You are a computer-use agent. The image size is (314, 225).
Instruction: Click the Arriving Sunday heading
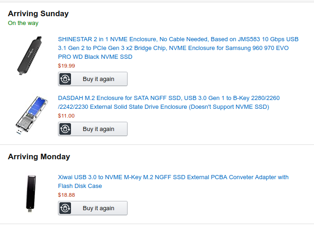[38, 13]
